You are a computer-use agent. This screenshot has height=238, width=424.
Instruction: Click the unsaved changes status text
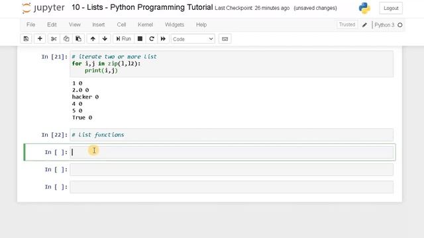point(315,8)
